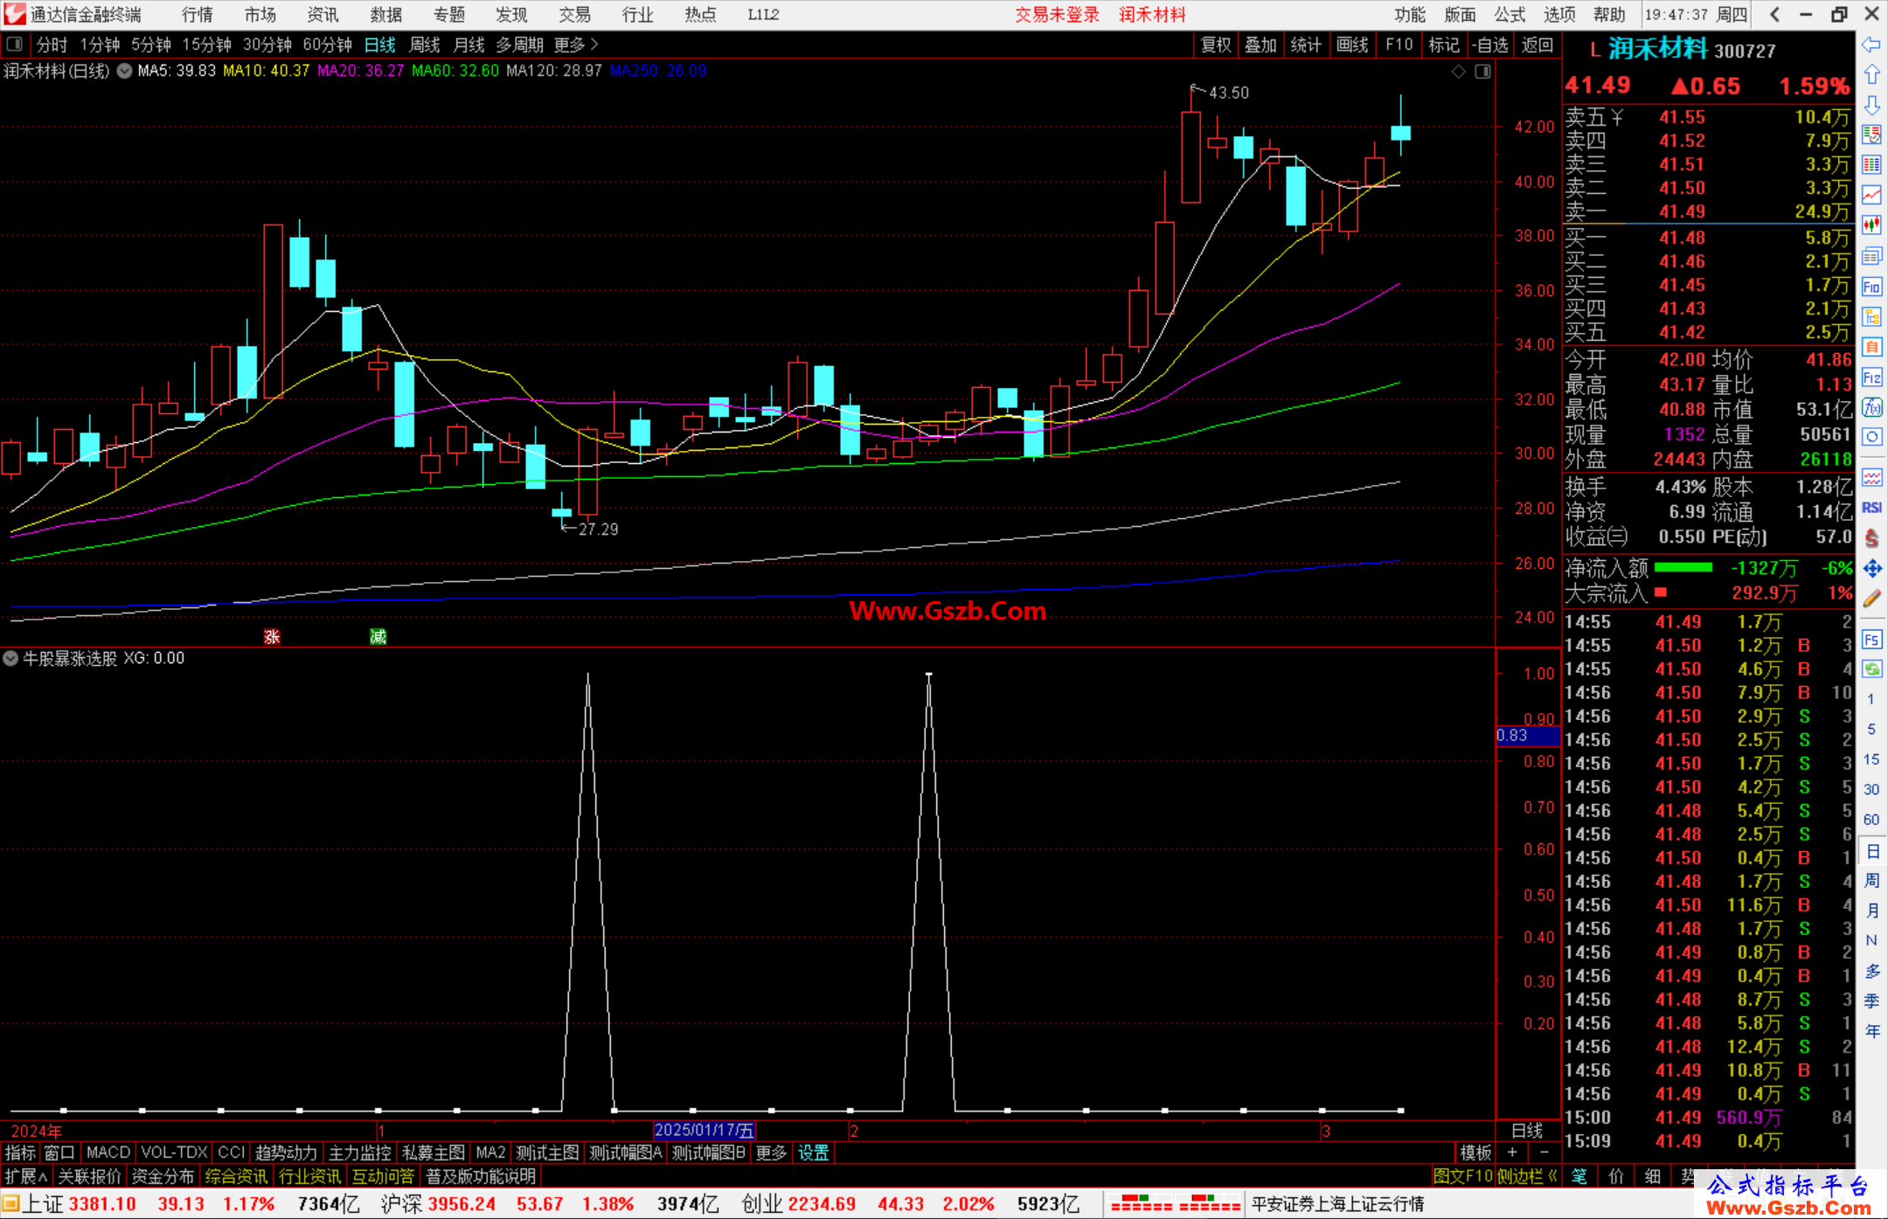Select the pencil drawing tool icon
Viewport: 1888px width, 1219px height.
[x=1871, y=599]
